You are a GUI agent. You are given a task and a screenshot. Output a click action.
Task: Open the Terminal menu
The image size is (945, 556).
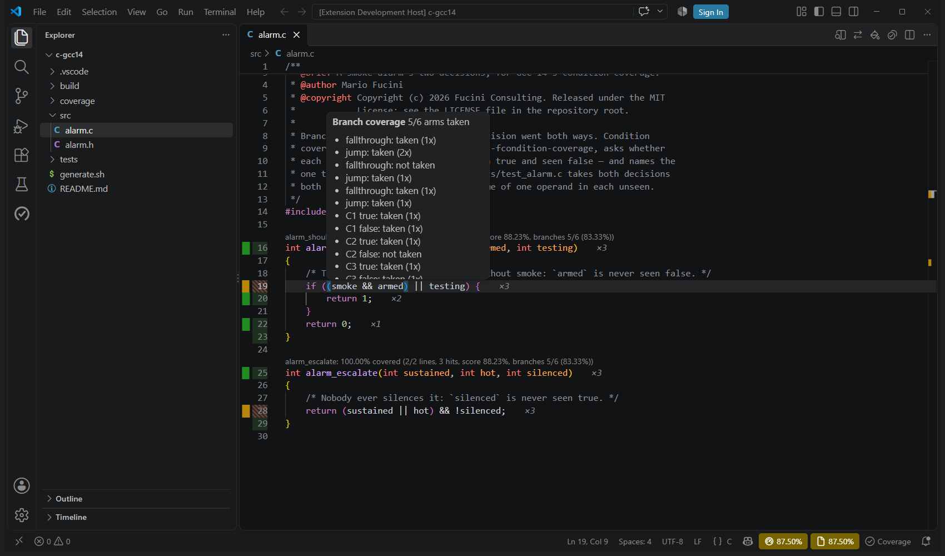coord(220,12)
